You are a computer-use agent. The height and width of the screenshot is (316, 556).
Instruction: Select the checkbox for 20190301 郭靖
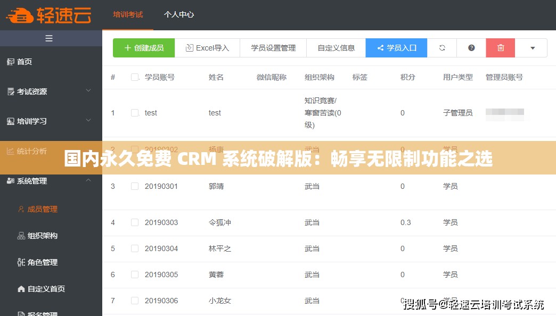(x=135, y=186)
